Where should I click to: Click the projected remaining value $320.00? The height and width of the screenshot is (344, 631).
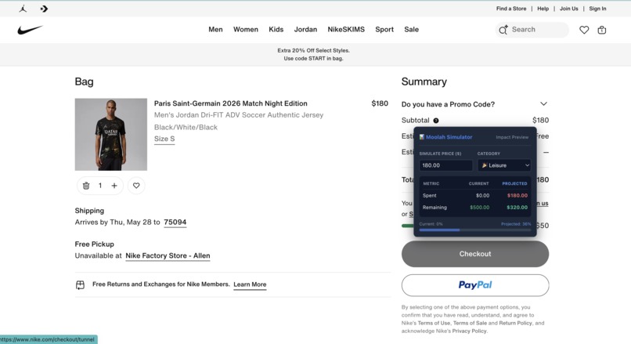coord(517,208)
